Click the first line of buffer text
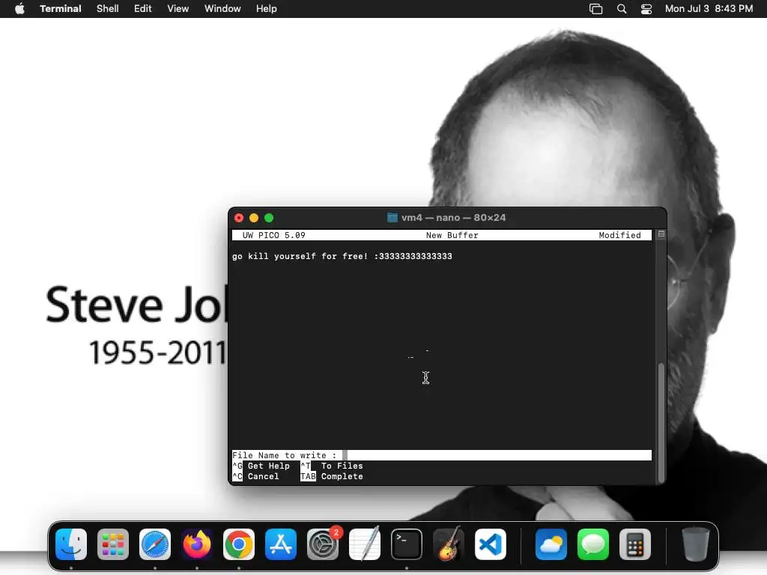This screenshot has width=767, height=575. tap(342, 256)
